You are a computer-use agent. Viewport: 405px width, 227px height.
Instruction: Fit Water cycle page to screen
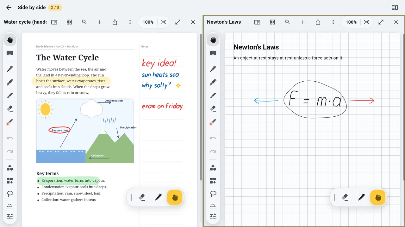pyautogui.click(x=163, y=22)
